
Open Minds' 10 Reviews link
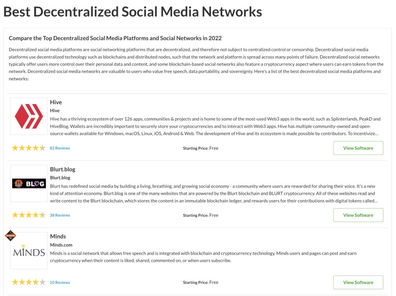click(60, 282)
